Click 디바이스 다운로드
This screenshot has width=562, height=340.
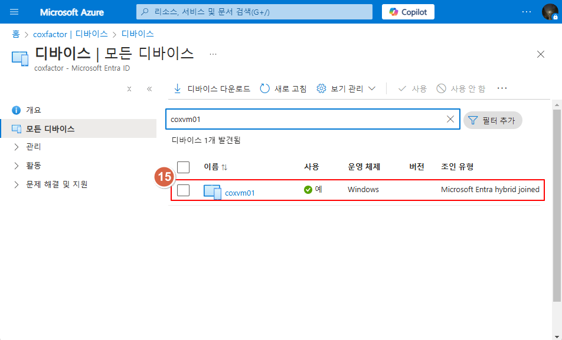[212, 88]
